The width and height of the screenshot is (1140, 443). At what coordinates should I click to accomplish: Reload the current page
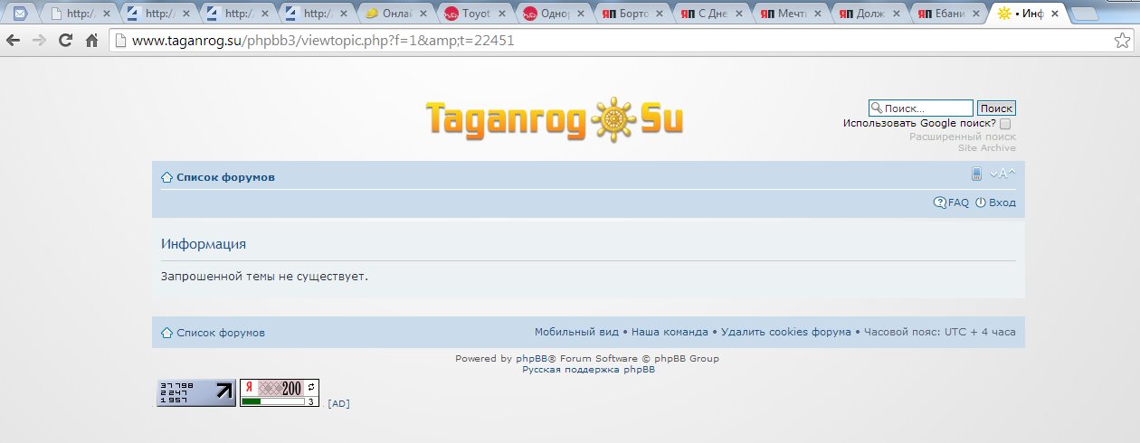65,41
